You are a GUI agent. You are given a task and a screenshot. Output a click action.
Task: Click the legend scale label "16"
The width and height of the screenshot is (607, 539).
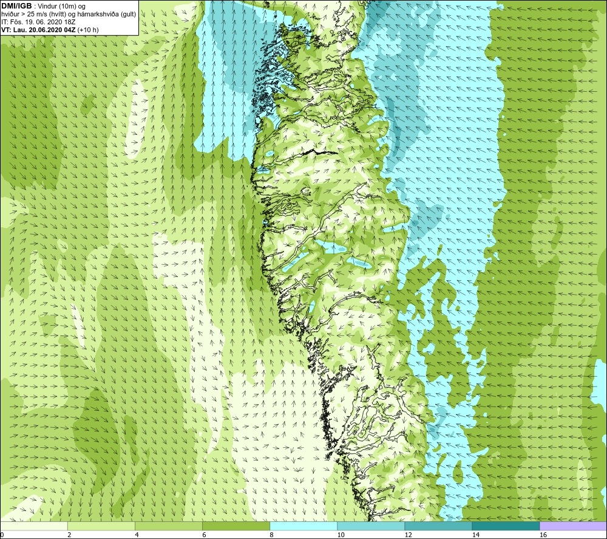[543, 535]
